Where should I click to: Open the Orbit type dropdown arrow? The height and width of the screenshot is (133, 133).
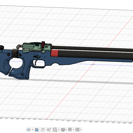click(x=32, y=130)
